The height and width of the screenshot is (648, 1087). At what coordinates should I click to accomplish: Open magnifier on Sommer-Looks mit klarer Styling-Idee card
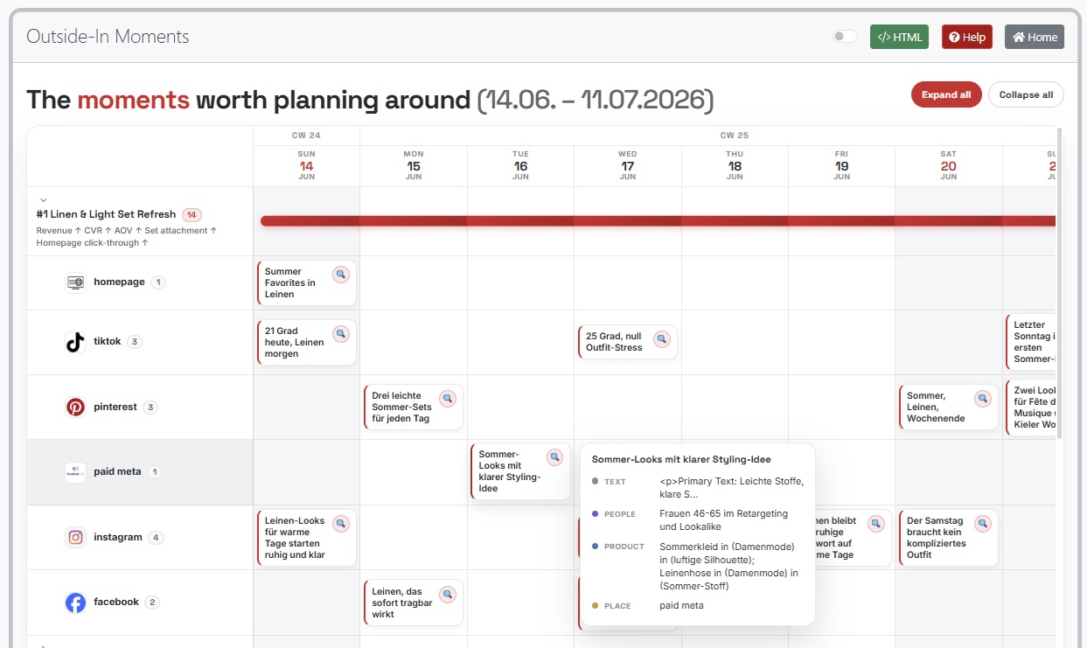(x=554, y=457)
